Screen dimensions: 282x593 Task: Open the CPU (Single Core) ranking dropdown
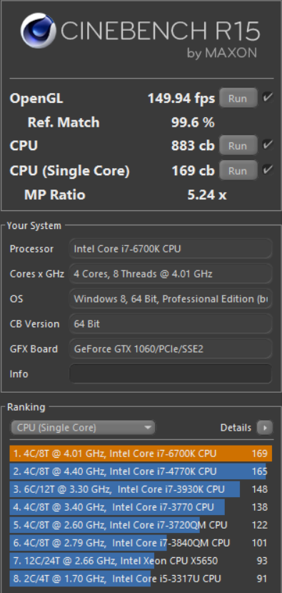83,428
